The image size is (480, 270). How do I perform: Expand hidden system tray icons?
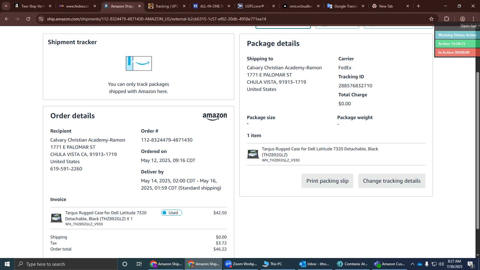coord(412,264)
